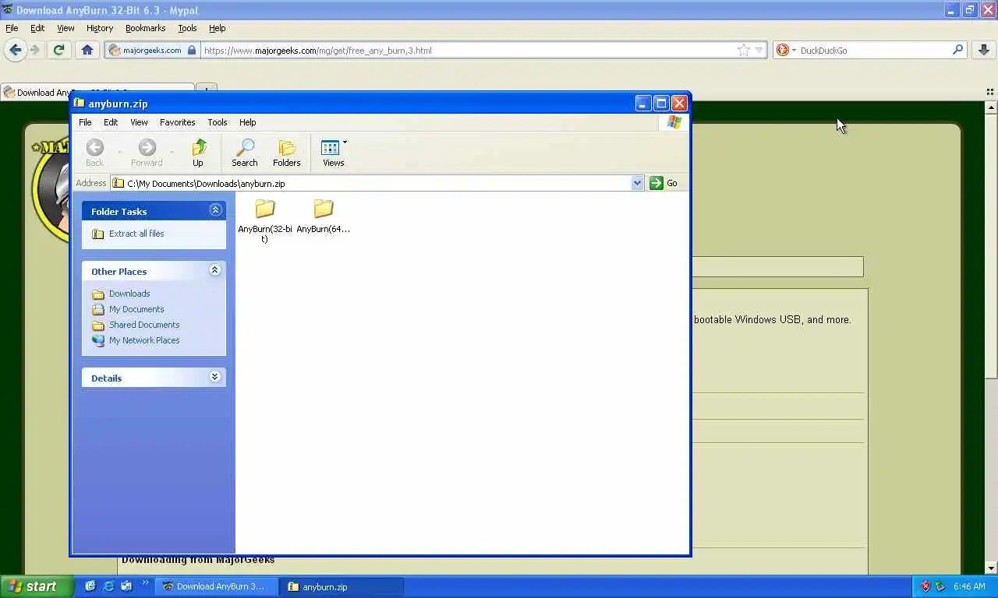Open Back history dropdown arrow in Explorer
This screenshot has width=998, height=598.
pos(119,152)
